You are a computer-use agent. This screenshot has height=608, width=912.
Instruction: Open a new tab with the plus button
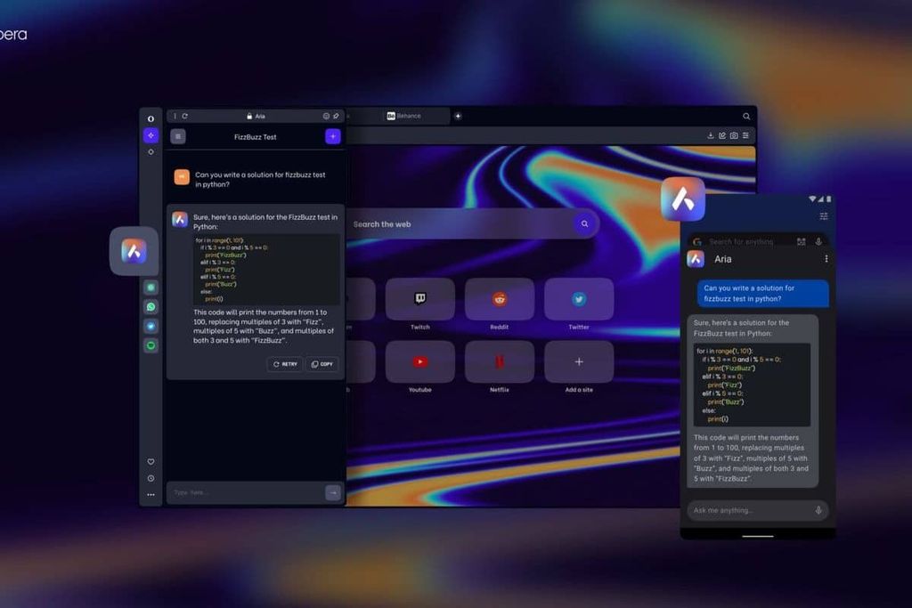click(458, 116)
